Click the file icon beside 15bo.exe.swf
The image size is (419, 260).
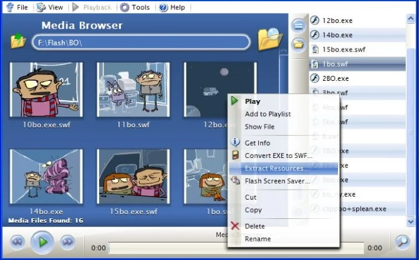[315, 49]
